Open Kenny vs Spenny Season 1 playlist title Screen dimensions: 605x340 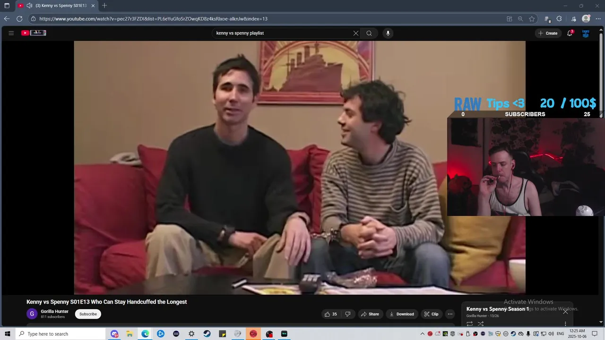tap(497, 309)
